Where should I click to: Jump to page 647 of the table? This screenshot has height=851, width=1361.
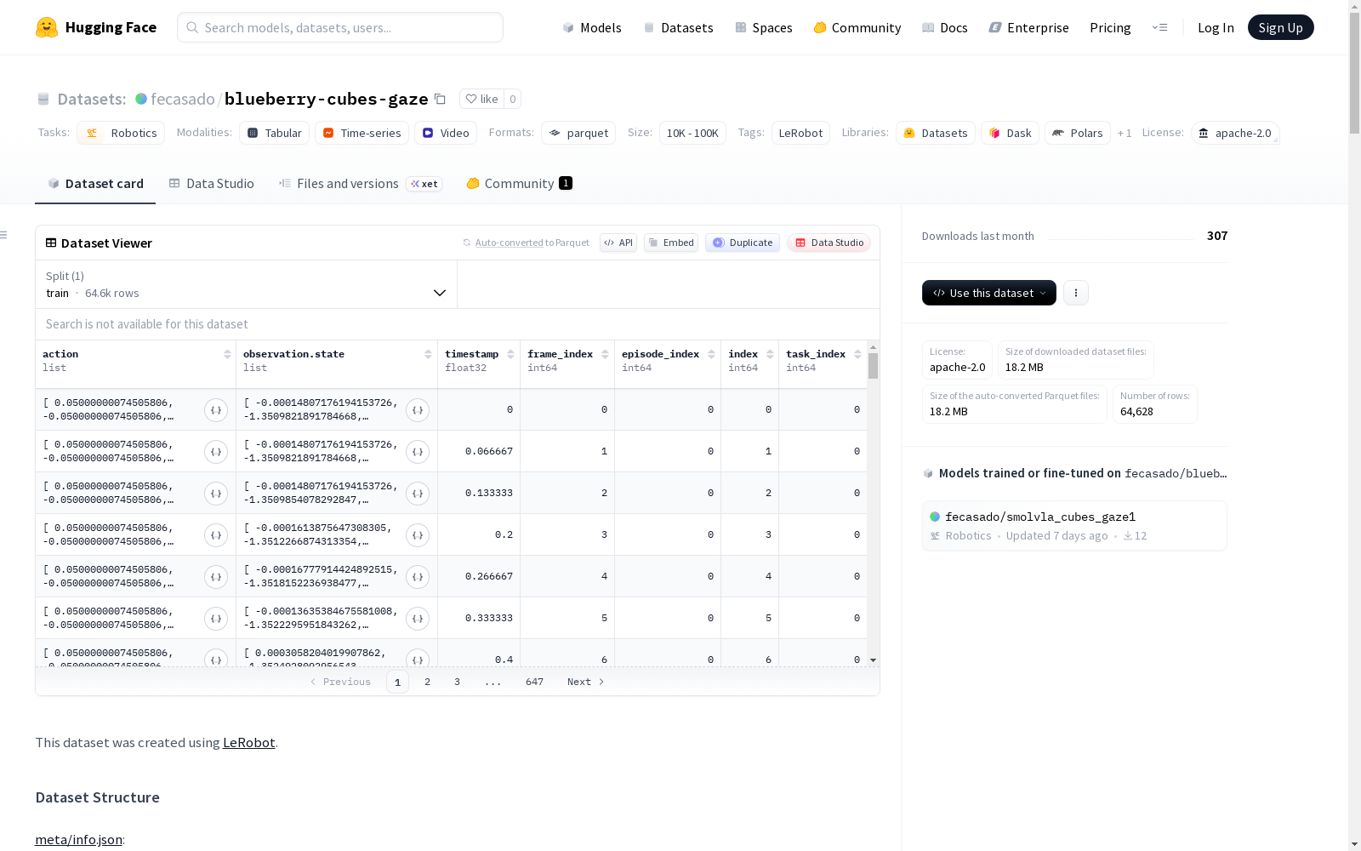[x=534, y=682]
